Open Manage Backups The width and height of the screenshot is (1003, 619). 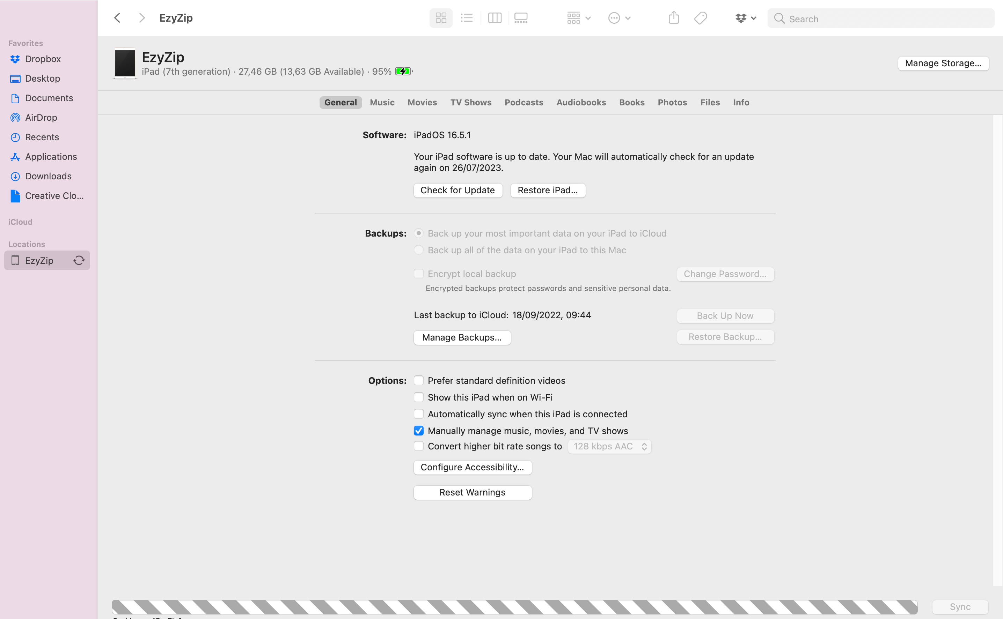[462, 337]
